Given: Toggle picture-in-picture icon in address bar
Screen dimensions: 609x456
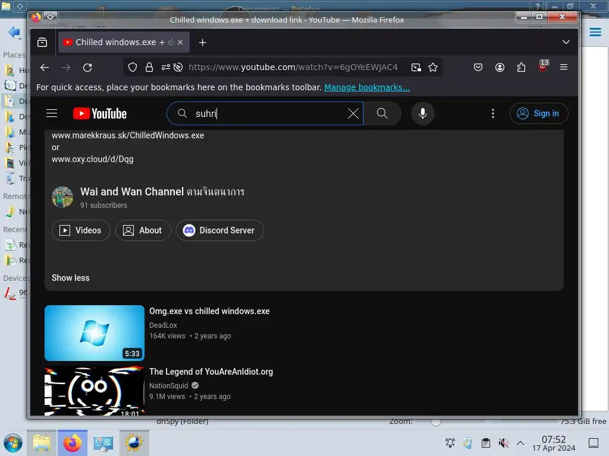Looking at the screenshot, I should point(416,68).
